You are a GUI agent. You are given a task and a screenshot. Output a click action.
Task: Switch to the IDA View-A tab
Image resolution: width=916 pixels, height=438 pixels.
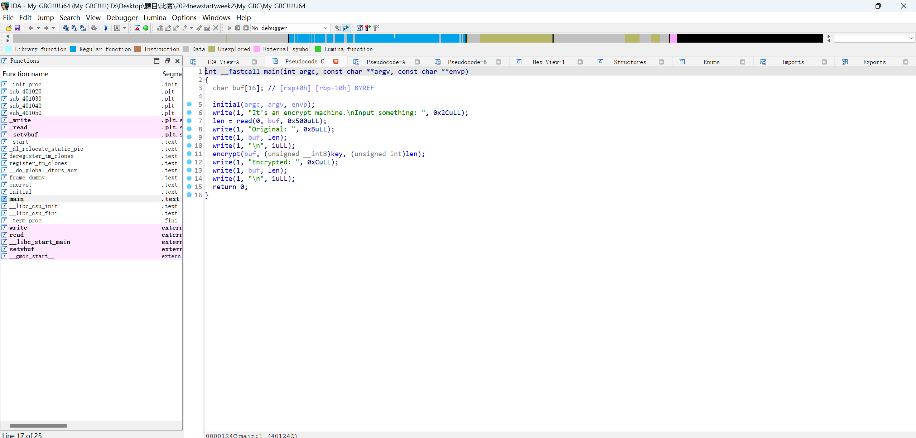(223, 62)
